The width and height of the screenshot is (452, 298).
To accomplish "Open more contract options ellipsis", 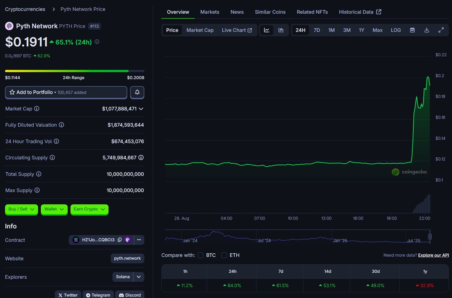I will click(139, 240).
